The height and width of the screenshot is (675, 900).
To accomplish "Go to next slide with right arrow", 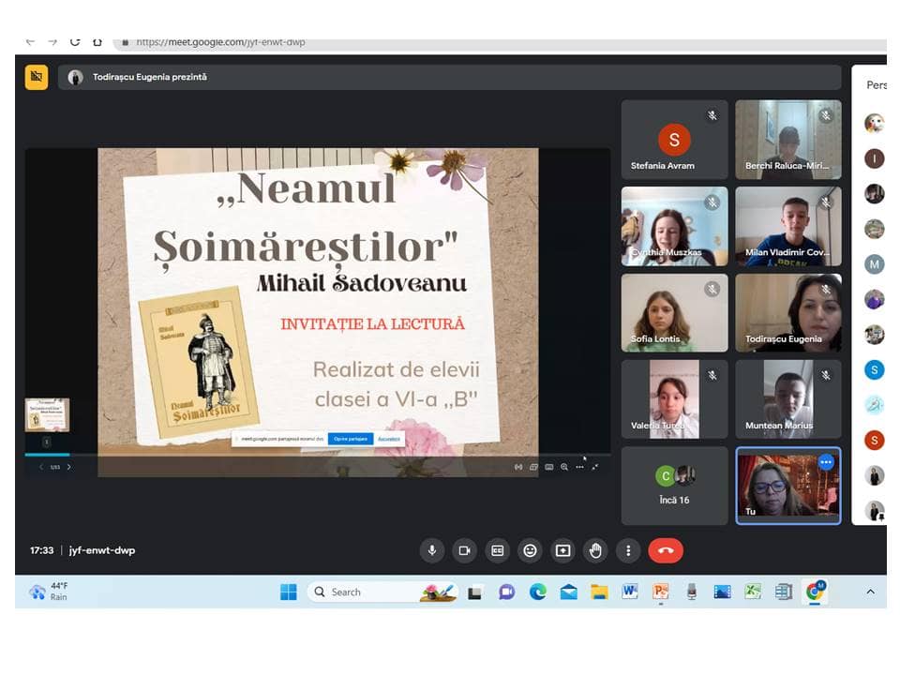I will [68, 467].
